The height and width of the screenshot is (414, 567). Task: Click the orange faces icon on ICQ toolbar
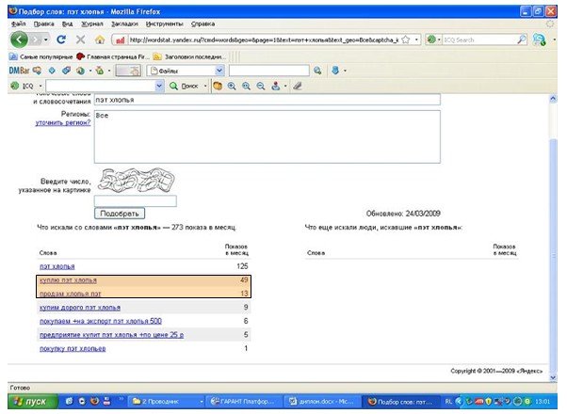pos(218,86)
